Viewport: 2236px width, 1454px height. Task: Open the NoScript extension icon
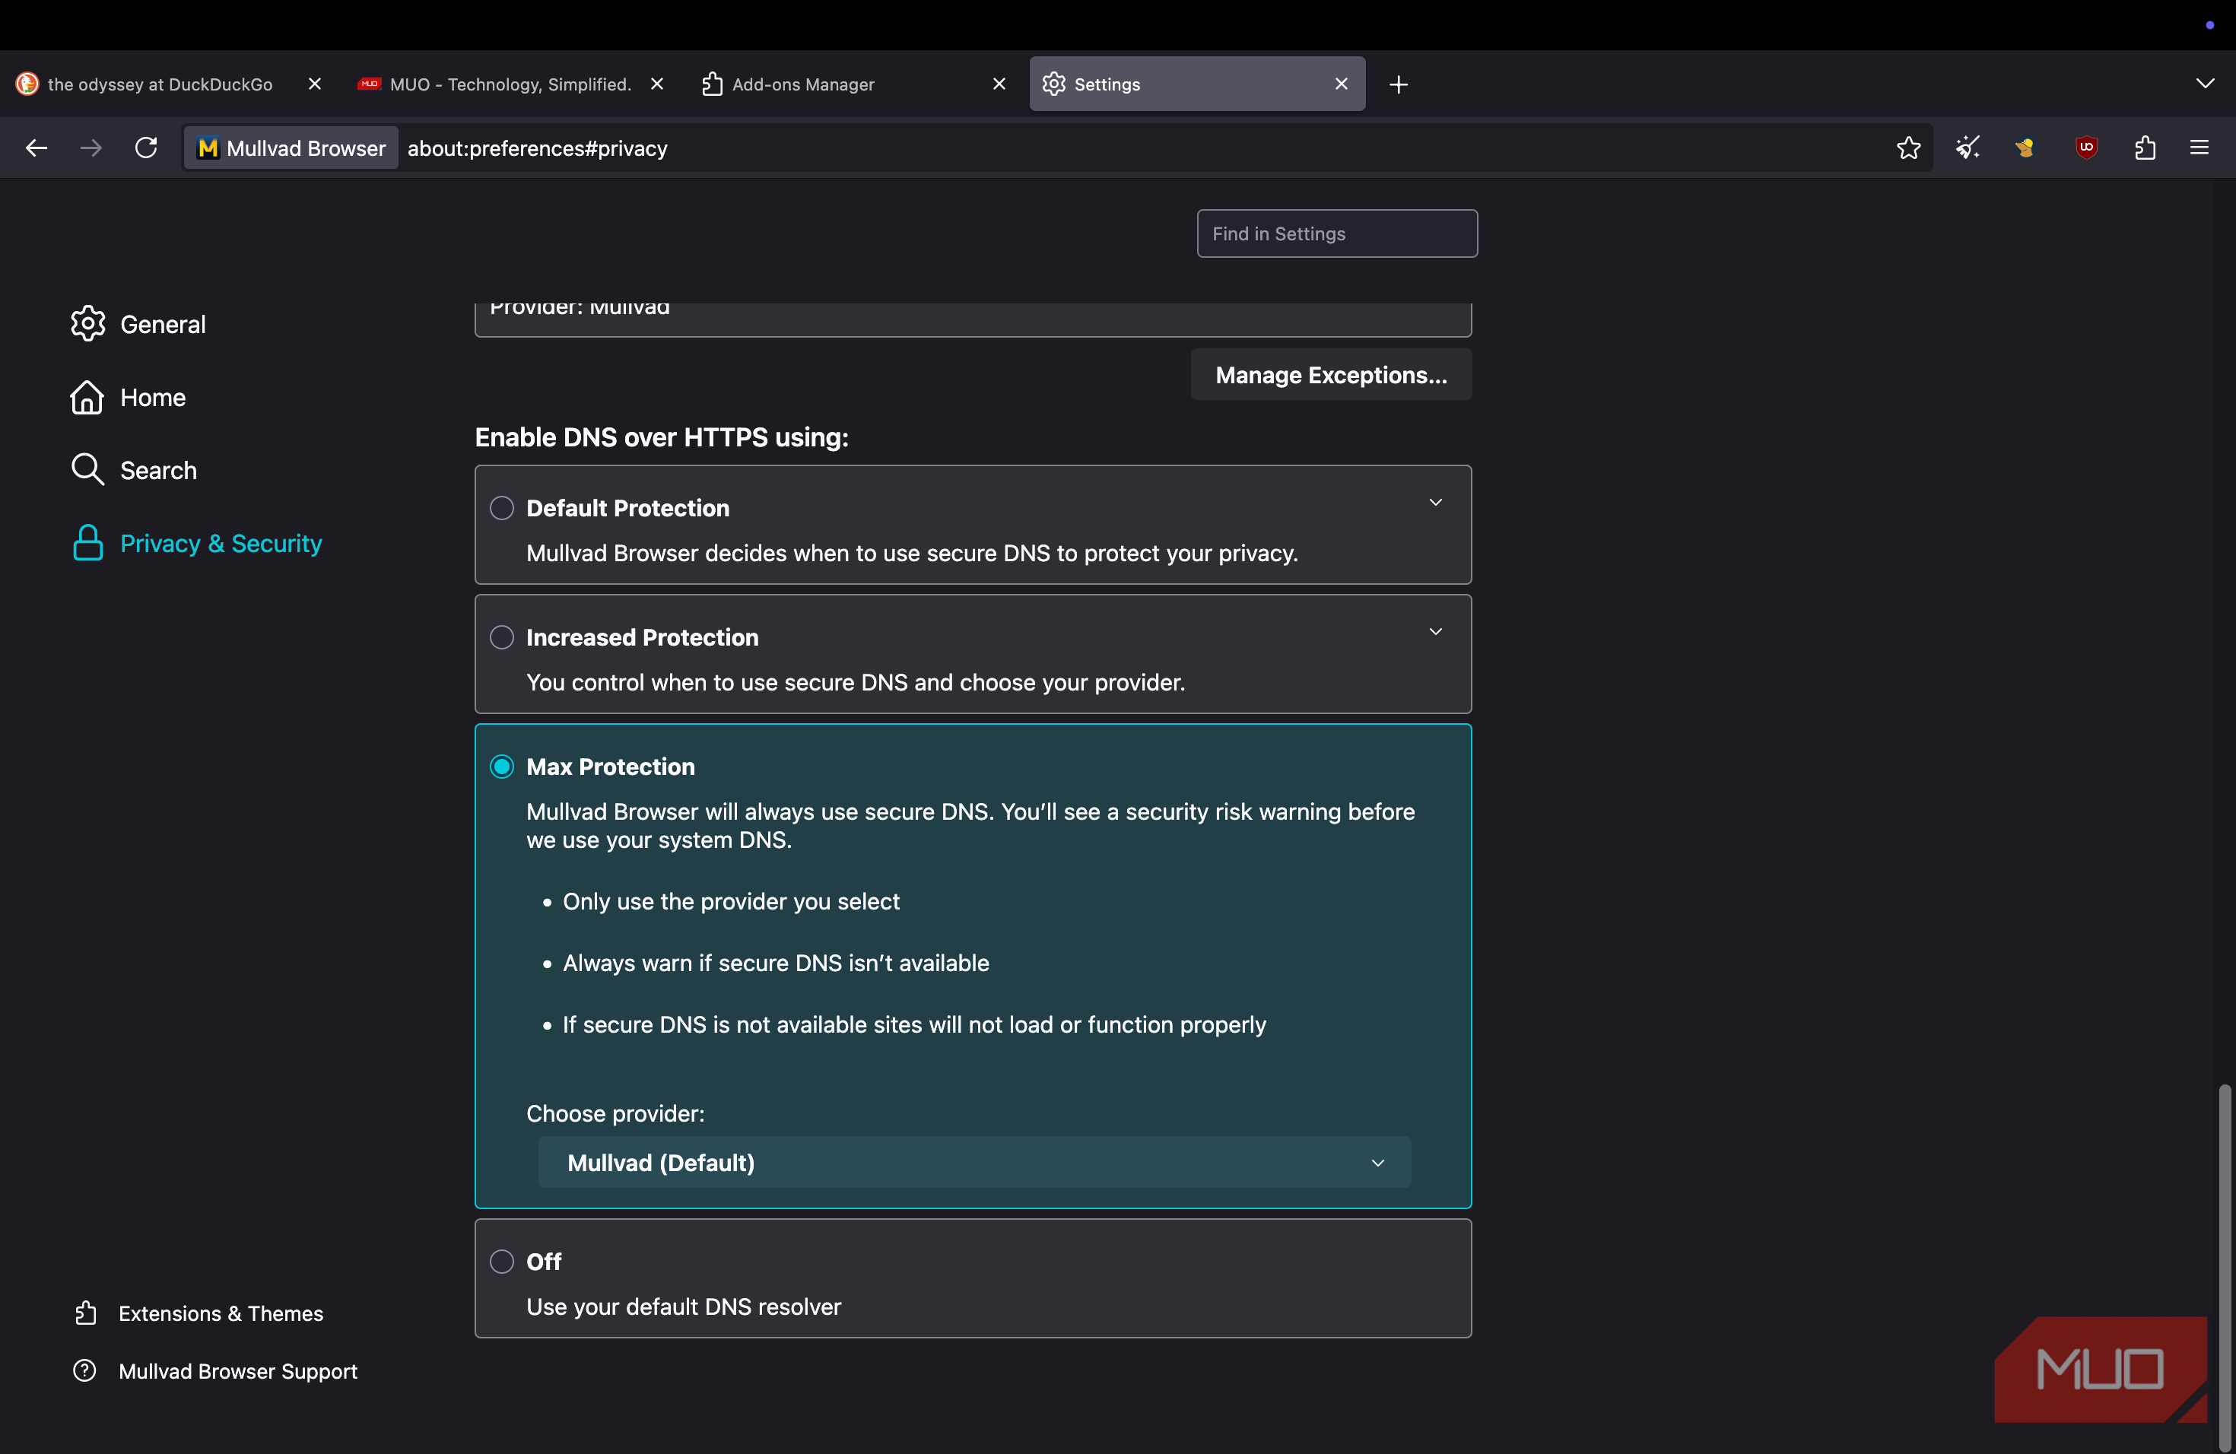coord(2025,148)
